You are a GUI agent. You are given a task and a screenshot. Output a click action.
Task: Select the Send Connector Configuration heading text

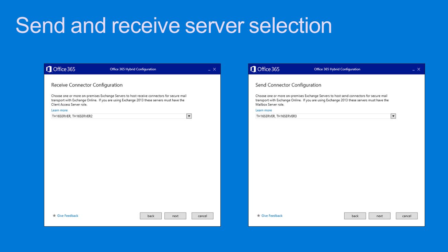click(x=288, y=85)
